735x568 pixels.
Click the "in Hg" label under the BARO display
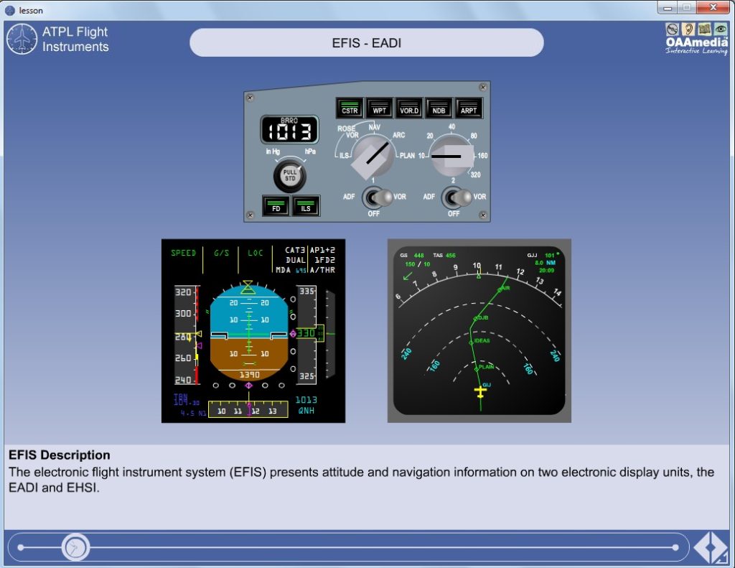click(x=273, y=152)
